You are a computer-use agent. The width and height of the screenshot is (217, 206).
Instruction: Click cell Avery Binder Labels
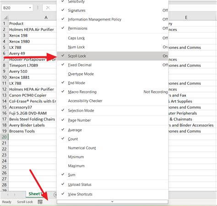(x=33, y=125)
